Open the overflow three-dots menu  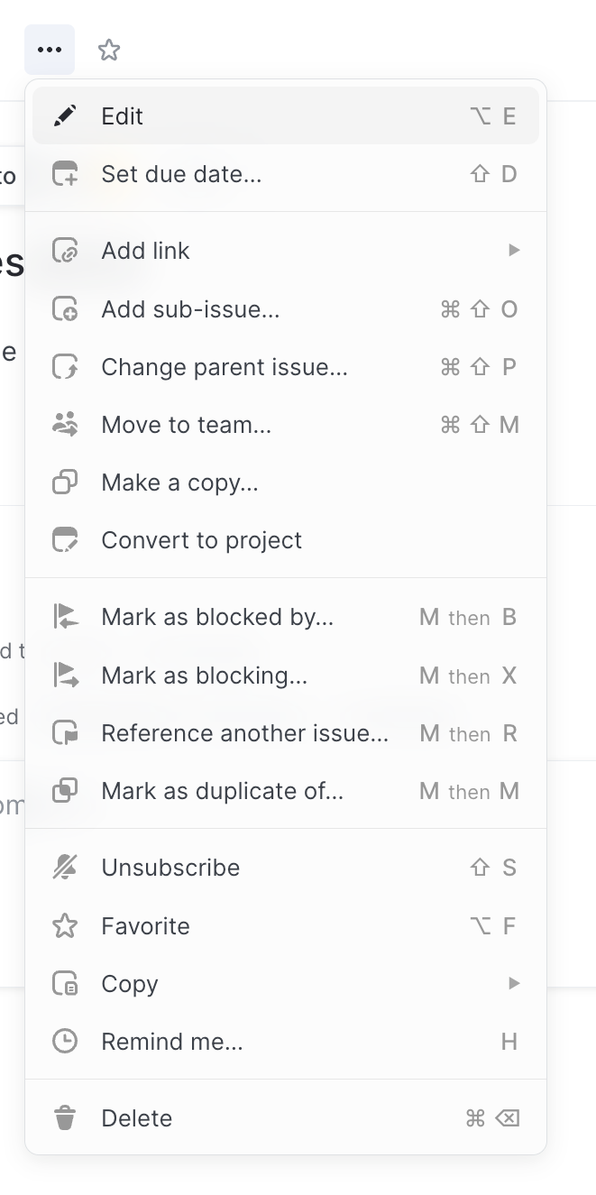[x=50, y=50]
